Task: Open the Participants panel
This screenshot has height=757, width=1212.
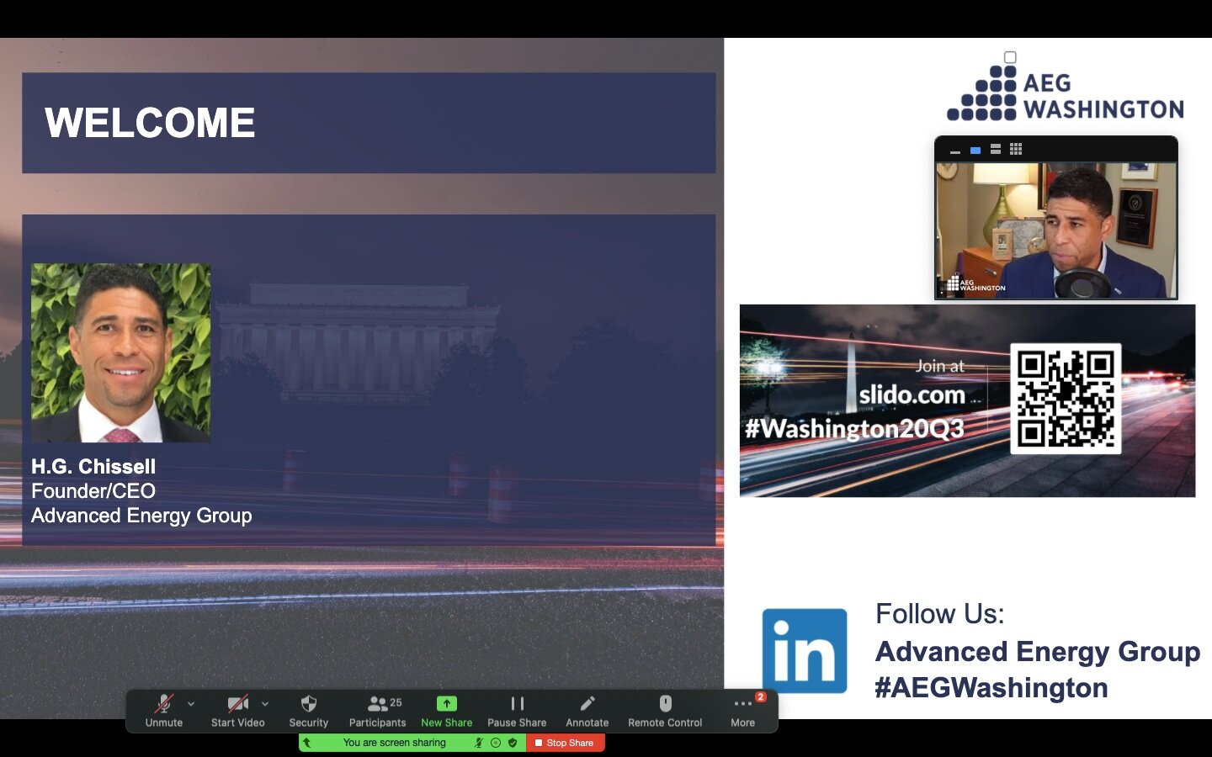Action: (x=377, y=711)
